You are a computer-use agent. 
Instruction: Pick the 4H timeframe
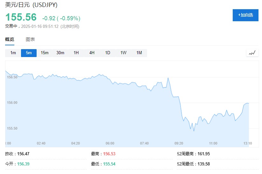click(92, 53)
